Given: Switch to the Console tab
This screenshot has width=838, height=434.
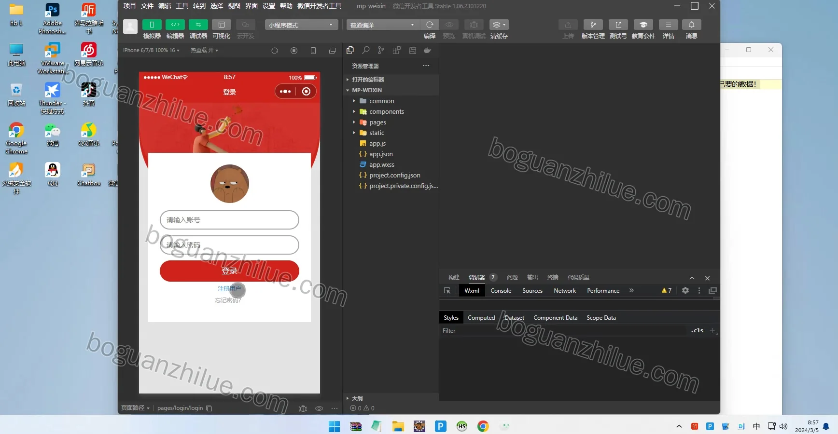Looking at the screenshot, I should [501, 291].
